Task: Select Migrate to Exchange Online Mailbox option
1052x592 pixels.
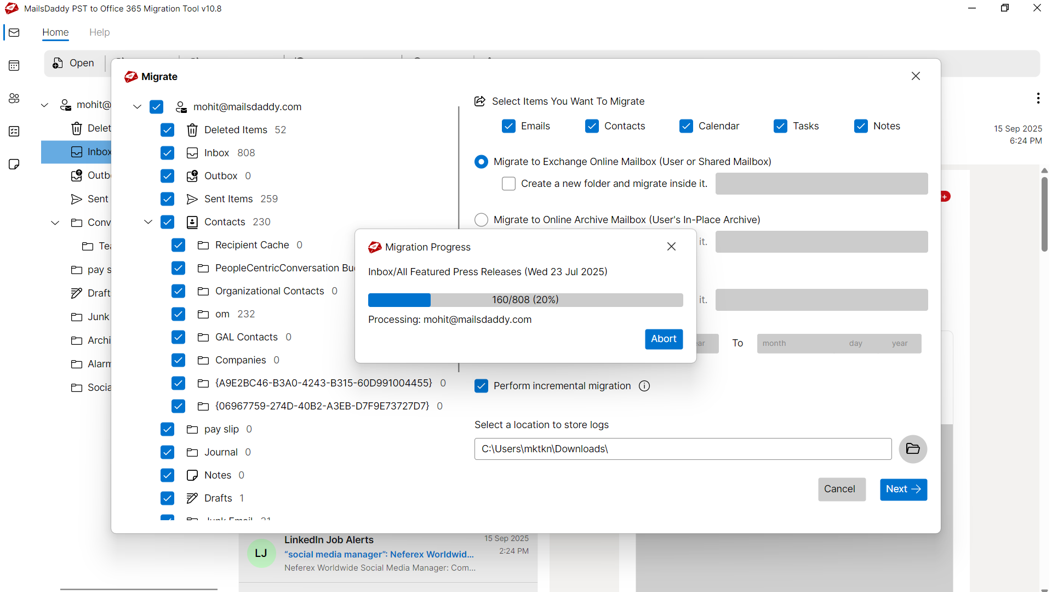Action: tap(481, 162)
